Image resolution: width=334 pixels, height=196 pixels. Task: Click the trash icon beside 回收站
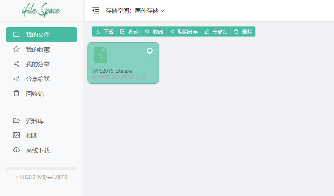tap(16, 94)
